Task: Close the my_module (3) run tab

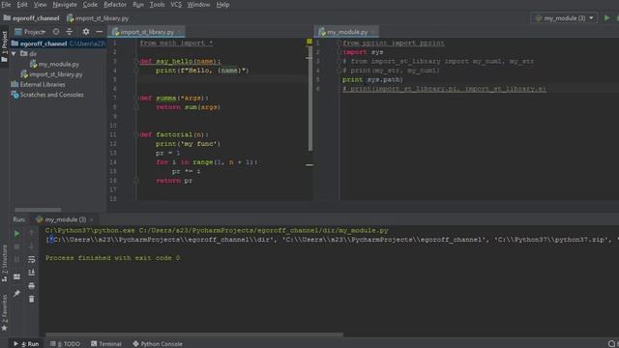Action: pyautogui.click(x=92, y=219)
